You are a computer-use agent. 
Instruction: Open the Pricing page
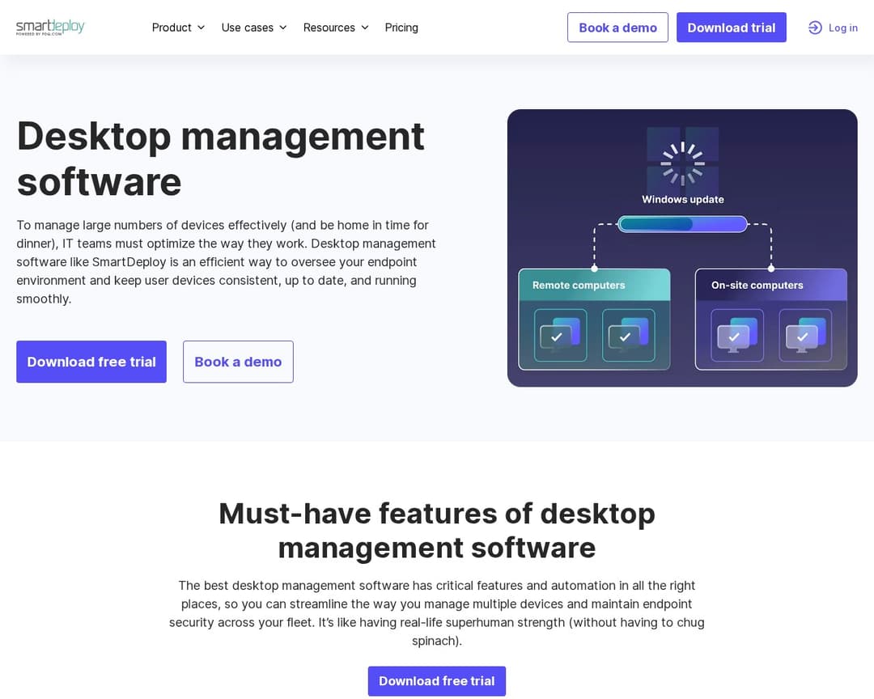(401, 27)
